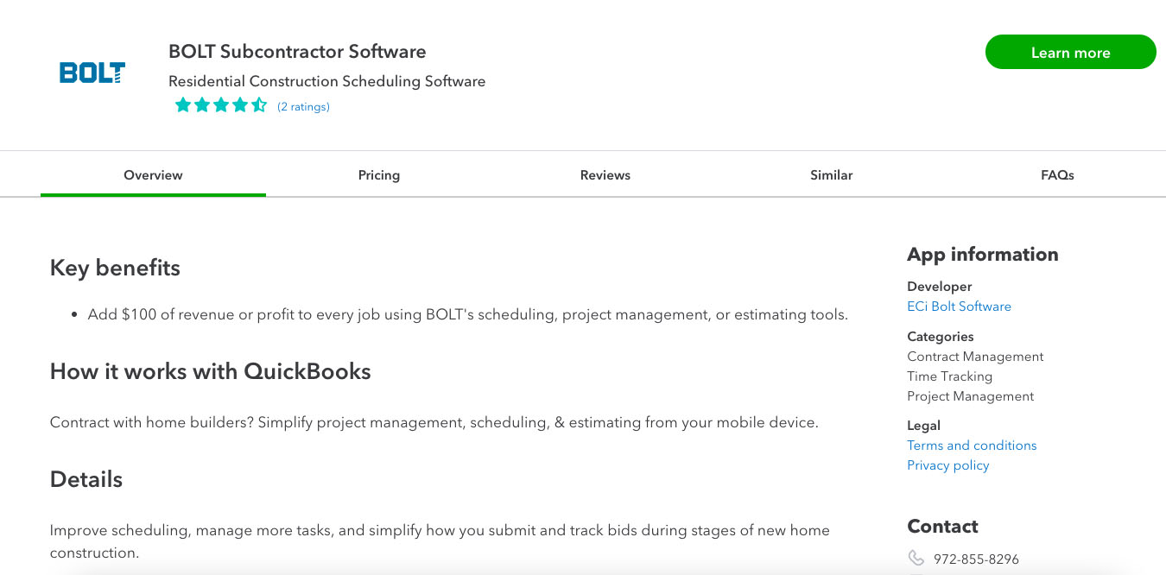Open the FAQs tab

click(1057, 175)
